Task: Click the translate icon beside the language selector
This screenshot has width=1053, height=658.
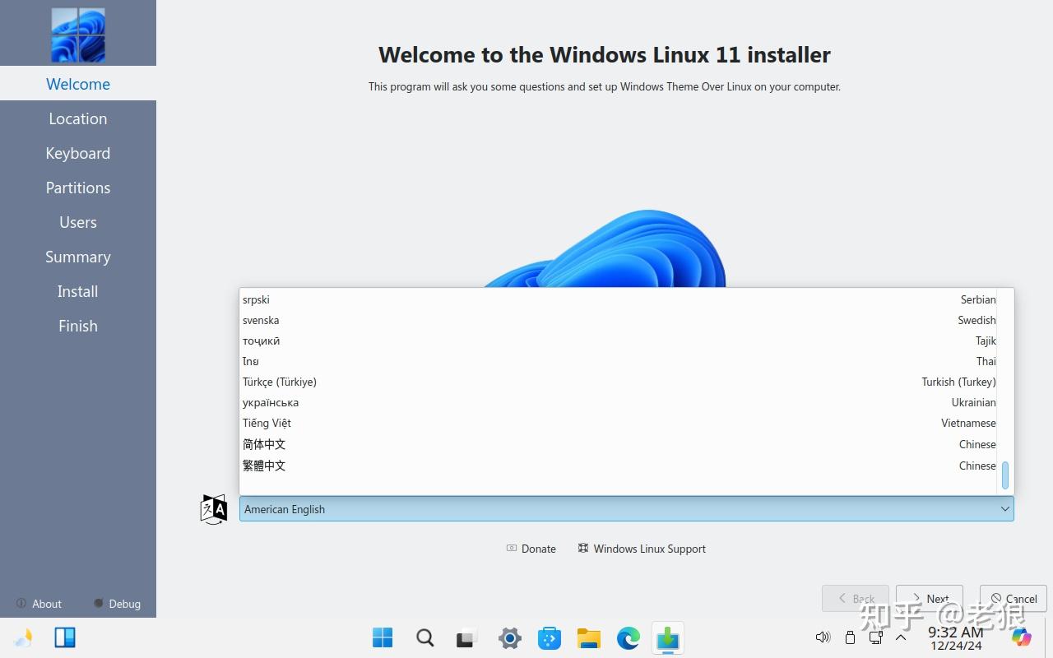Action: click(x=213, y=509)
